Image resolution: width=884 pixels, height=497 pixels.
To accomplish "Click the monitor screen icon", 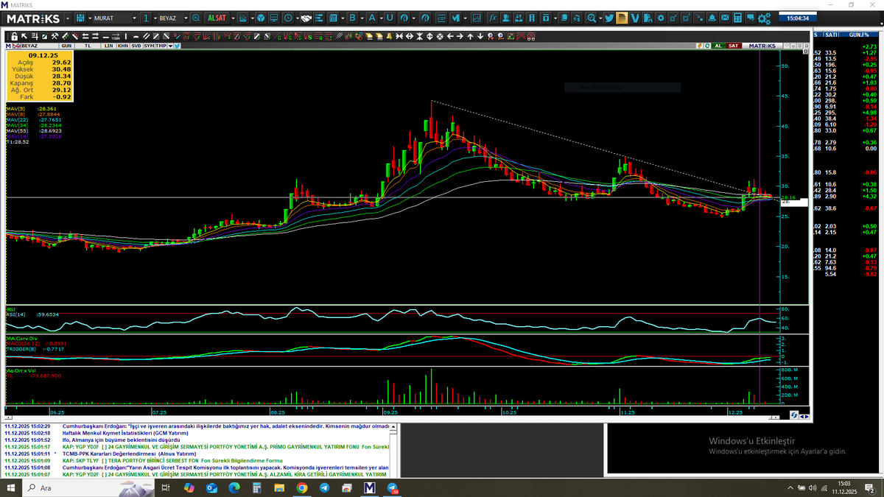I will (x=273, y=18).
